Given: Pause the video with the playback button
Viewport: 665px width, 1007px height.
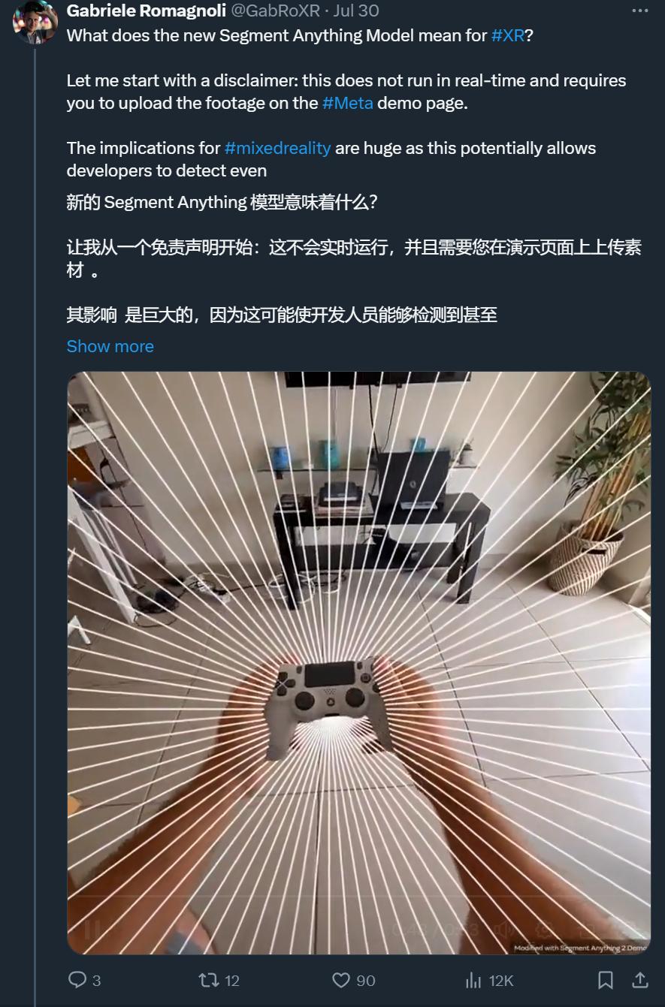Looking at the screenshot, I should pos(92,930).
